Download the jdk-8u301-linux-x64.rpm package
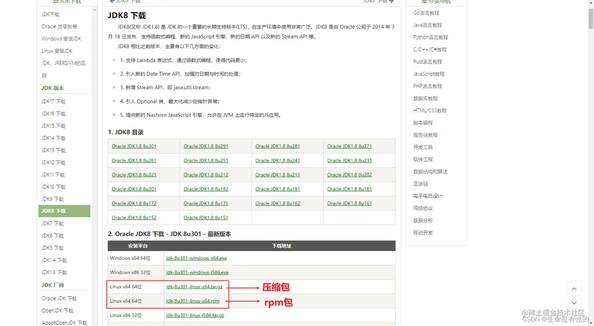This screenshot has width=594, height=326. click(192, 301)
